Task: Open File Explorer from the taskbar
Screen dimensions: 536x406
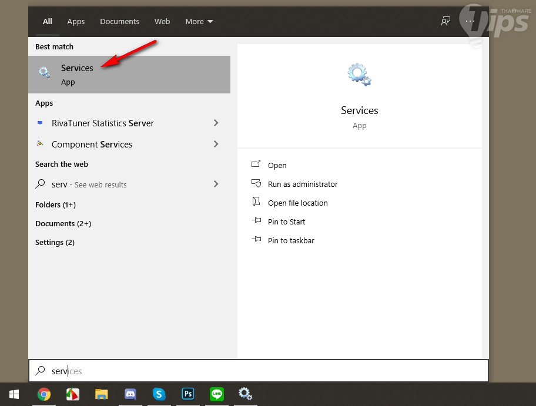Action: [x=102, y=394]
